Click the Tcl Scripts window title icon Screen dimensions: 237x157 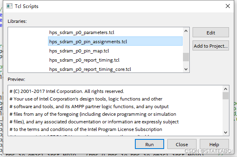coord(9,6)
